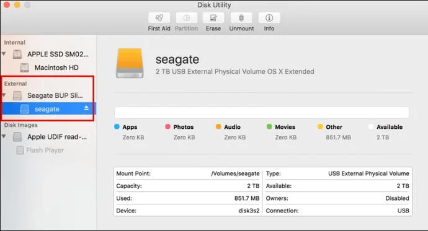Click the pink Photos color dot

point(167,126)
